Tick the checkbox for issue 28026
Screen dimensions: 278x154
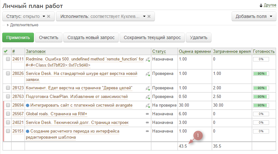coord(8,74)
